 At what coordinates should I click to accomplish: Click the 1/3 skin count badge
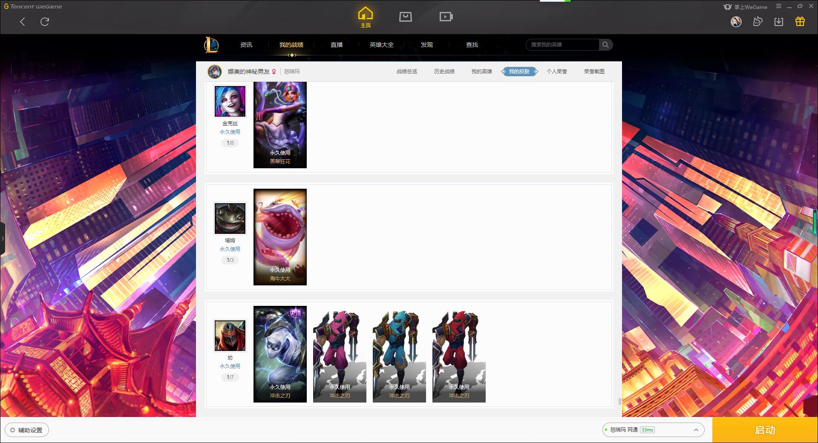tap(230, 260)
